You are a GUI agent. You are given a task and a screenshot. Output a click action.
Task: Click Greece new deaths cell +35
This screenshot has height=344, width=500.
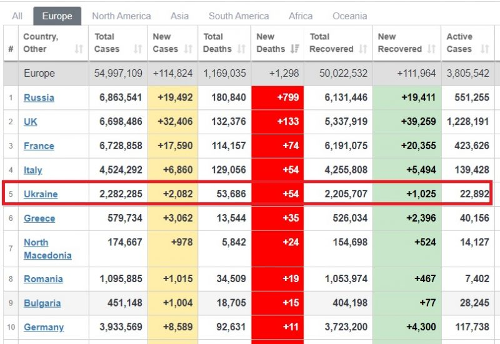pos(277,218)
